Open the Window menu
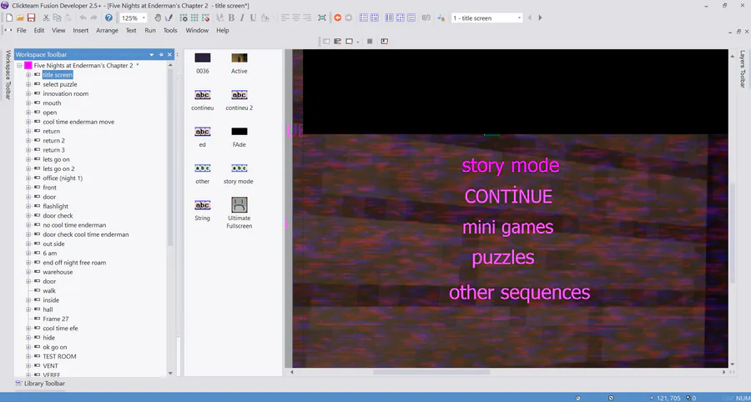The image size is (751, 402). (x=197, y=30)
